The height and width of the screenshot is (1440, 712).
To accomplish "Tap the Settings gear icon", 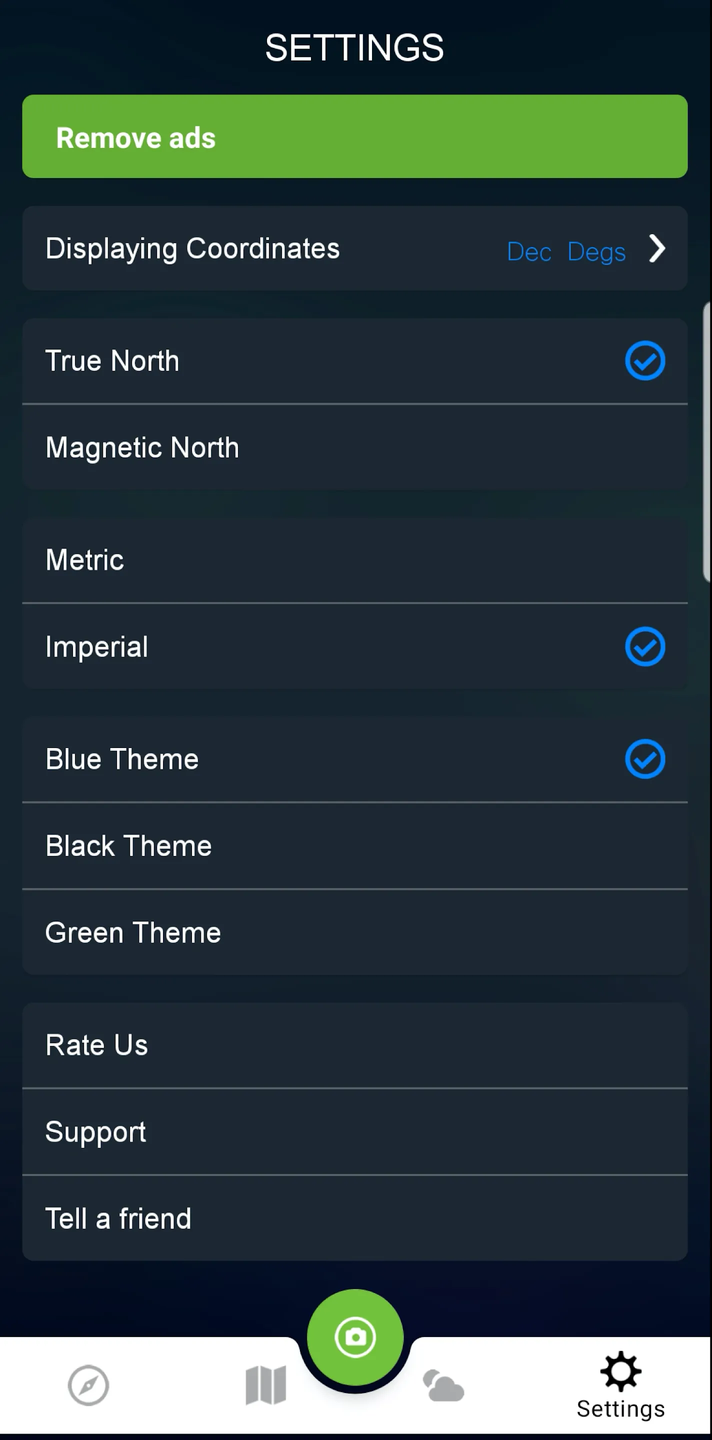I will (620, 1372).
